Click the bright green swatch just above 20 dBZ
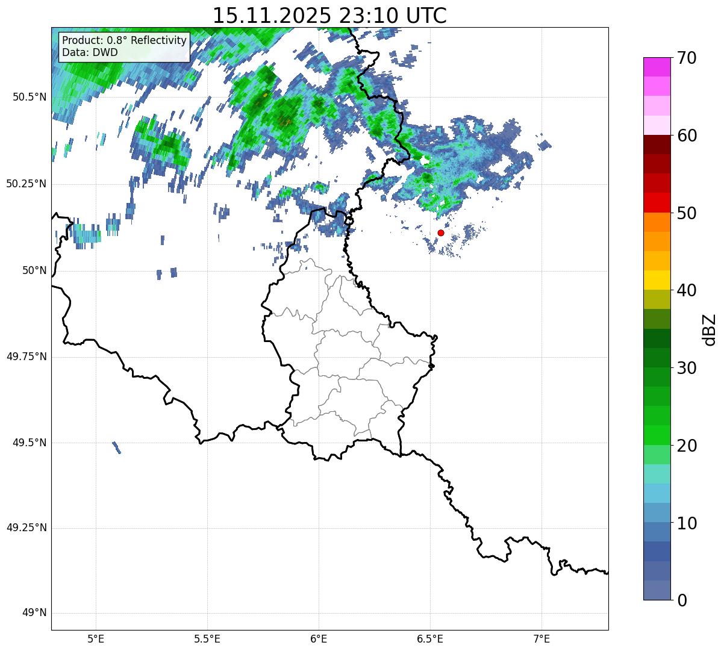 (x=657, y=435)
